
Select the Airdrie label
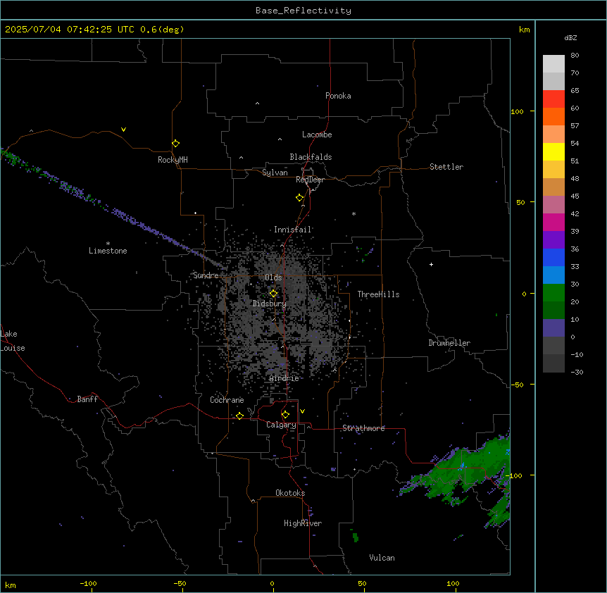click(x=284, y=378)
